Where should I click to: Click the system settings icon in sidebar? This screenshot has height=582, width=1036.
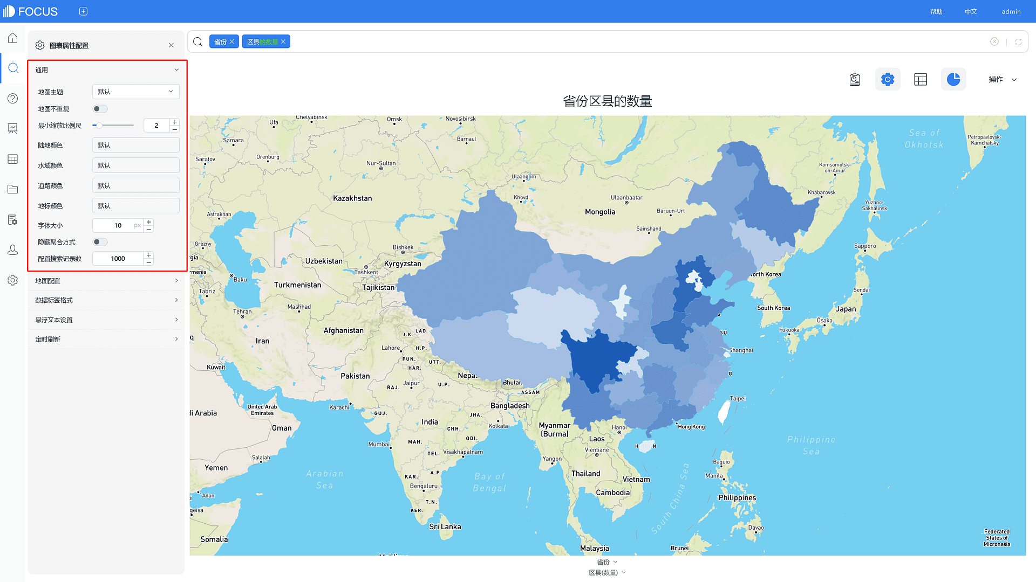coord(13,279)
